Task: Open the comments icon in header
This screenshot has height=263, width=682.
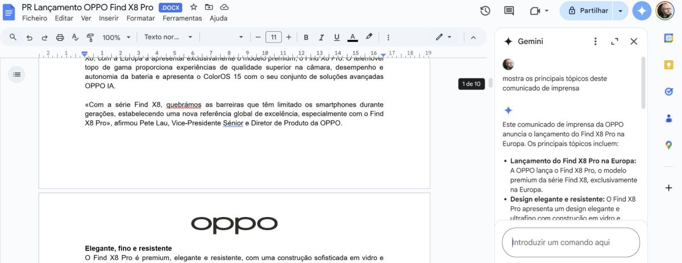Action: click(509, 11)
